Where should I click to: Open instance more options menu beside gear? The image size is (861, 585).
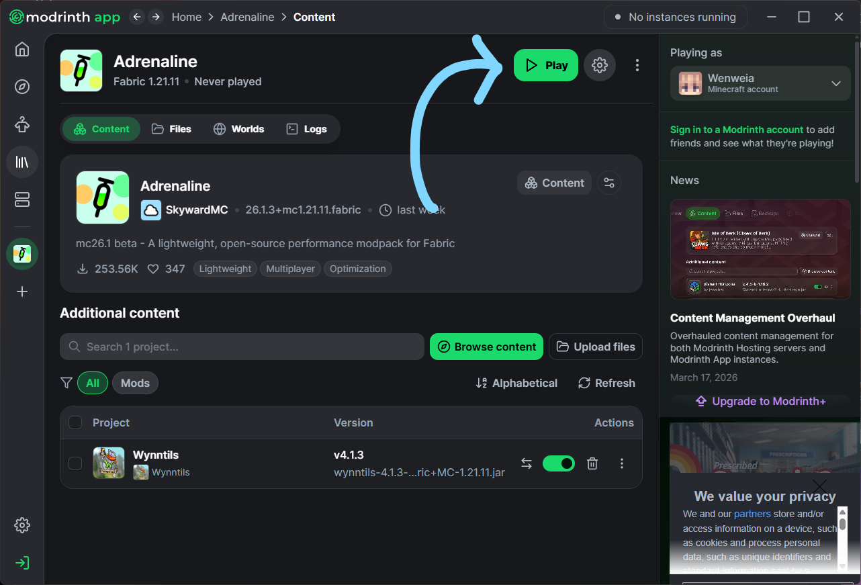[637, 65]
